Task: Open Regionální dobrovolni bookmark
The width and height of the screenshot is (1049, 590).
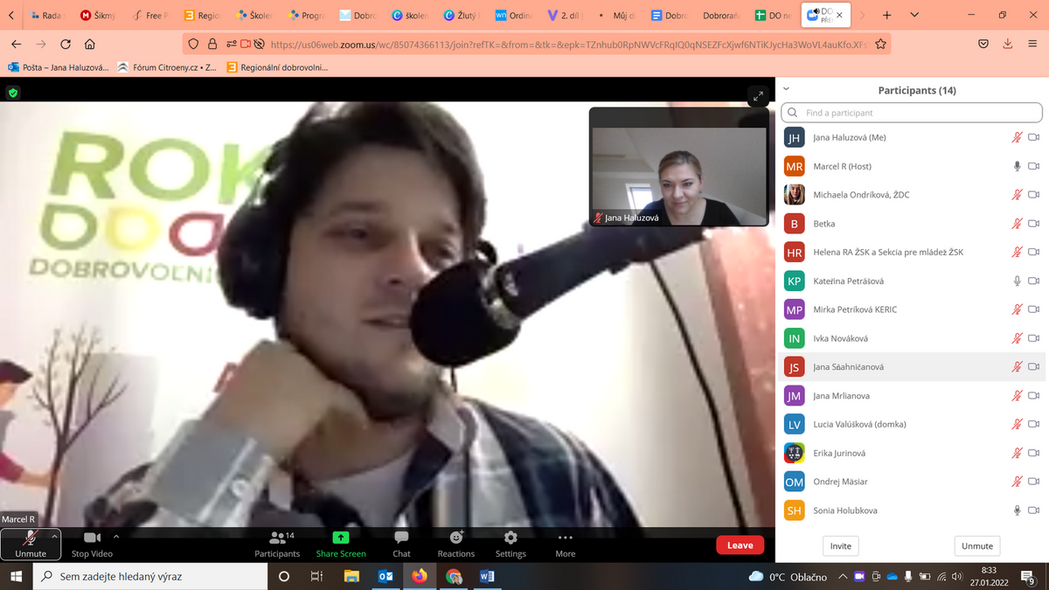Action: tap(276, 67)
